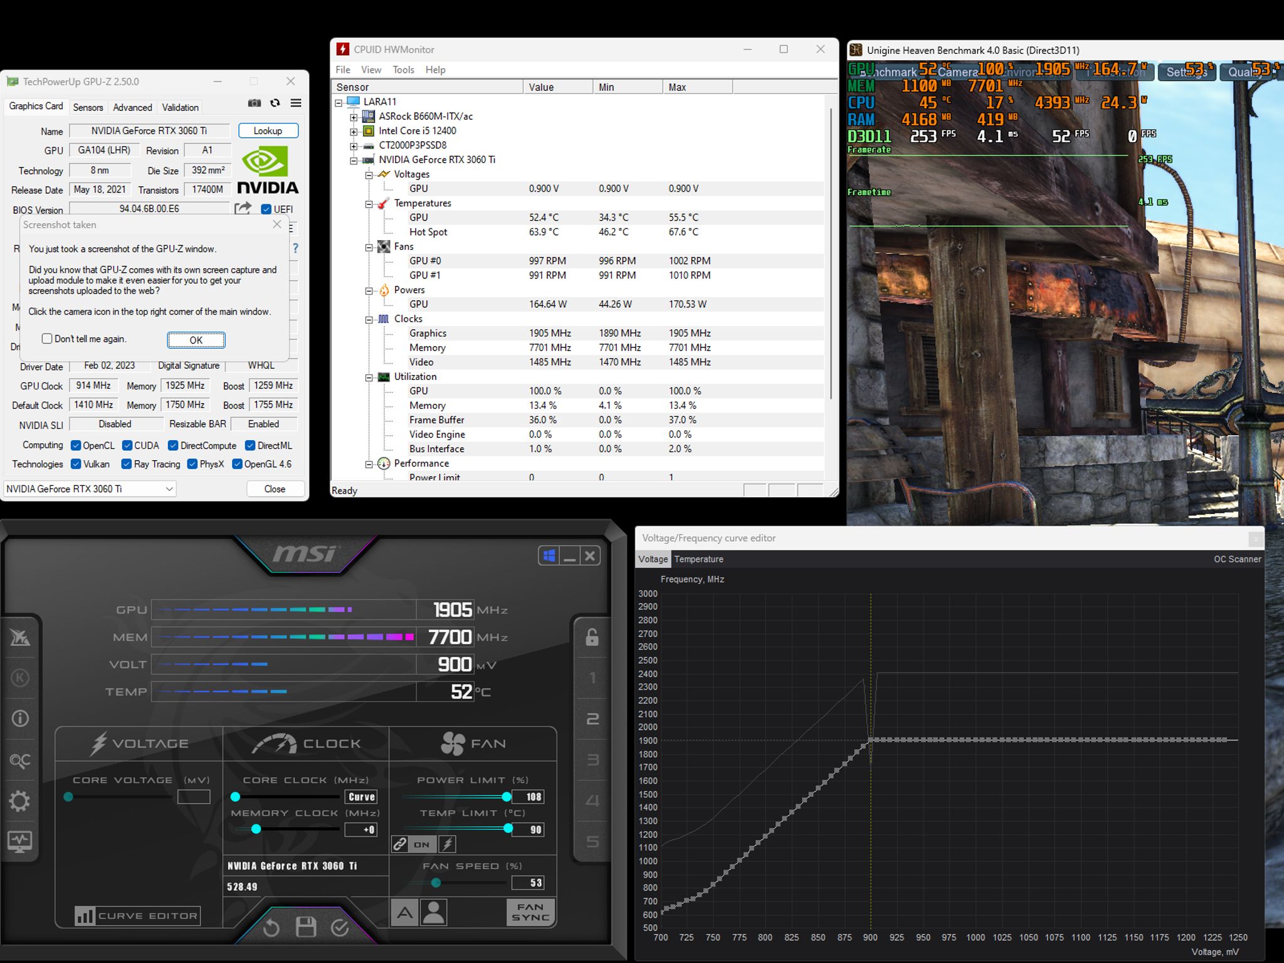
Task: Click the Kombustor K icon
Action: (20, 678)
